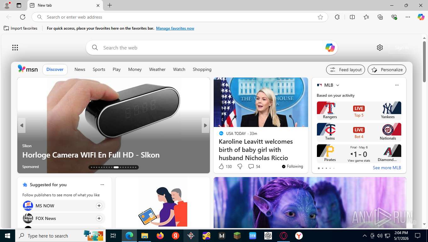
Task: Open a new tab with plus button
Action: [110, 5]
